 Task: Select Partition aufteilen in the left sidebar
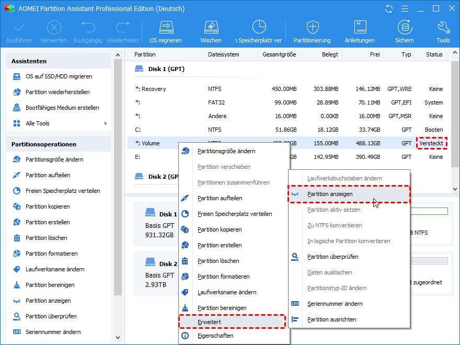pos(48,175)
